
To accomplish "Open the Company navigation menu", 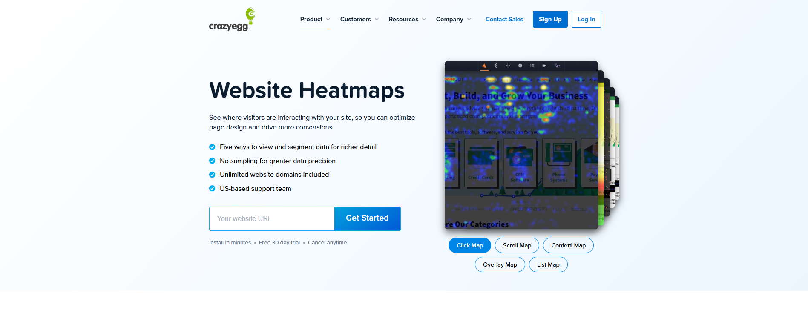I will tap(454, 19).
